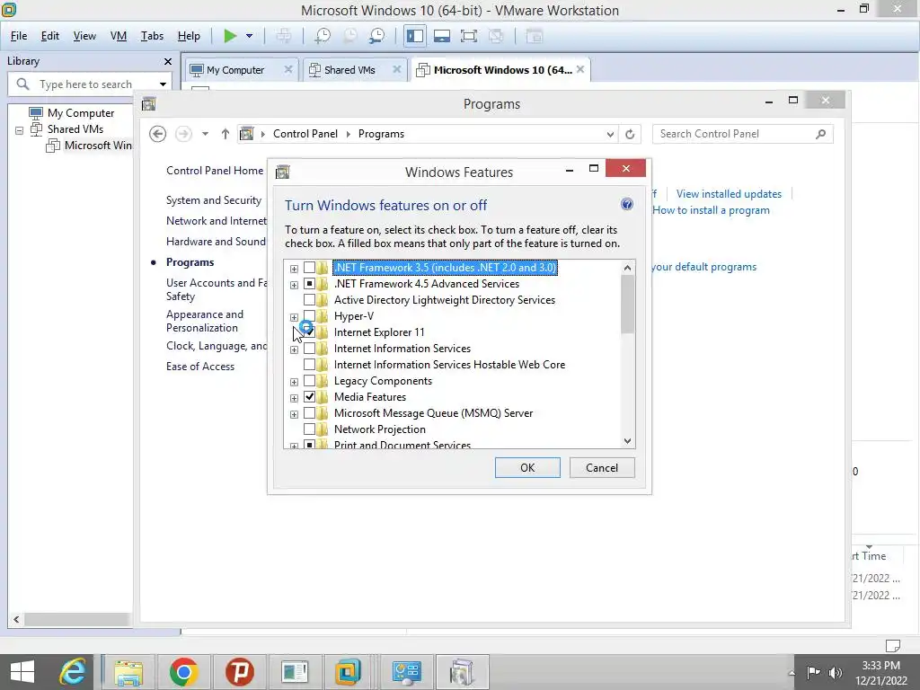Check Microsoft Message Queue (MSMQ) Server

pyautogui.click(x=309, y=413)
